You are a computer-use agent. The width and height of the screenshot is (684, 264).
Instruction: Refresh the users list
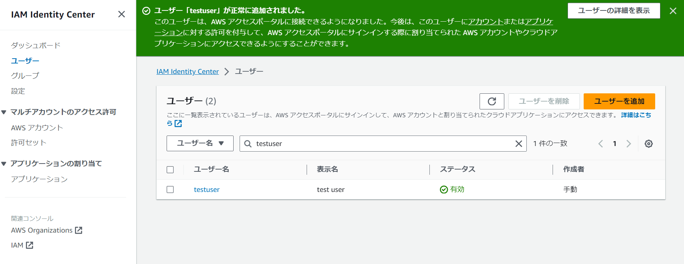(x=492, y=101)
